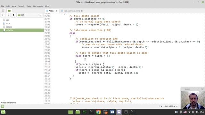Open the battery power tray icon

pyautogui.click(x=197, y=112)
